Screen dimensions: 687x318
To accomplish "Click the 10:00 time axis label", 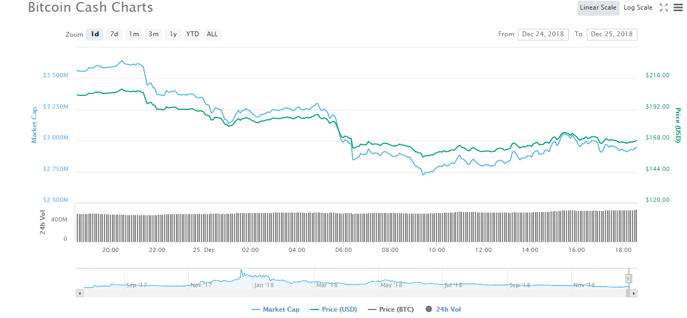I will click(x=437, y=250).
